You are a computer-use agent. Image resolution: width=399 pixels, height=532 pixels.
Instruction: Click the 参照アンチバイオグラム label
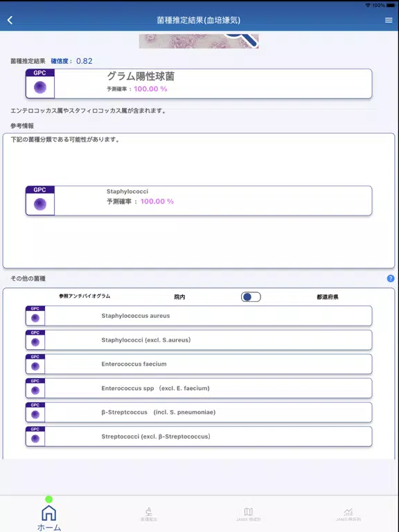[85, 296]
